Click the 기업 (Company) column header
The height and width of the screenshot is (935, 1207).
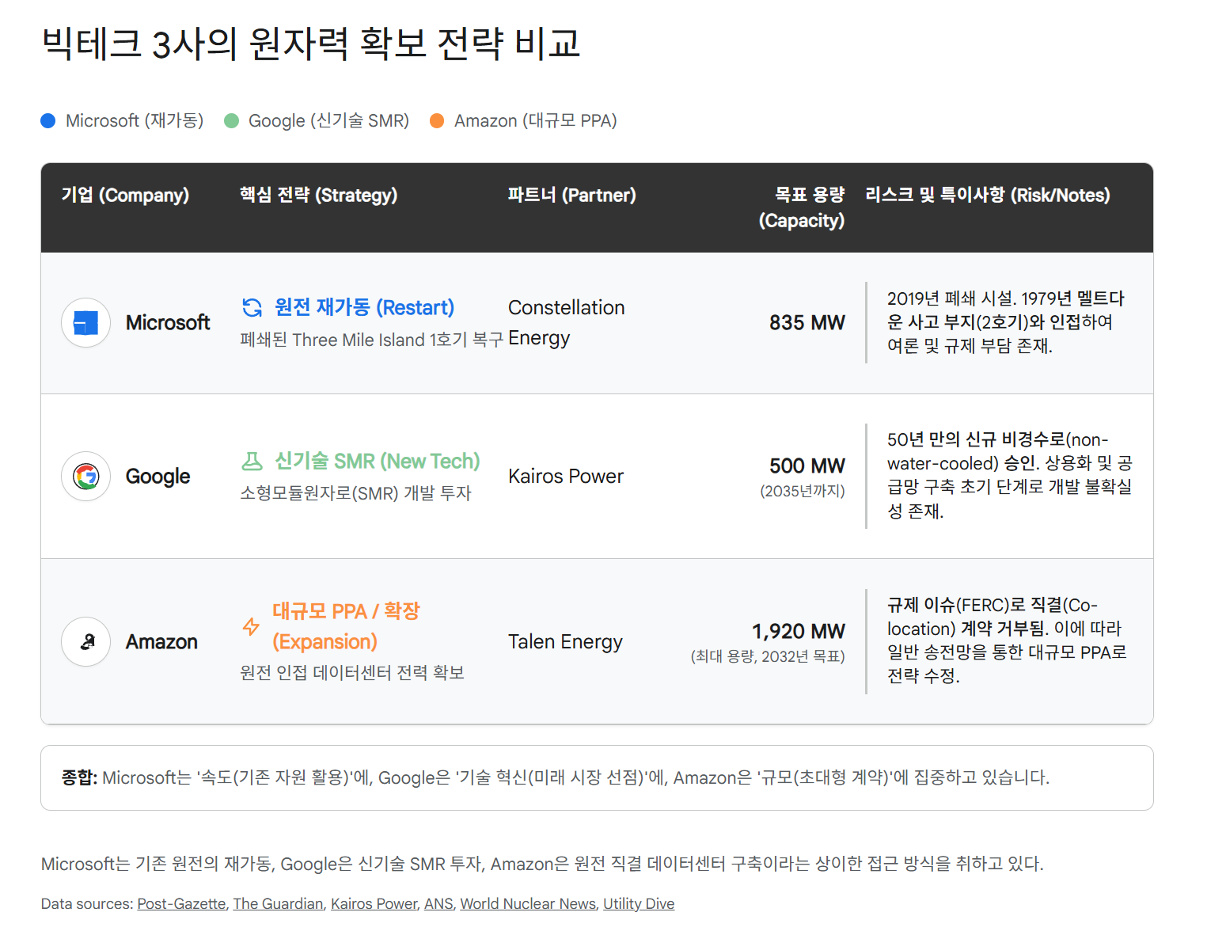(125, 196)
